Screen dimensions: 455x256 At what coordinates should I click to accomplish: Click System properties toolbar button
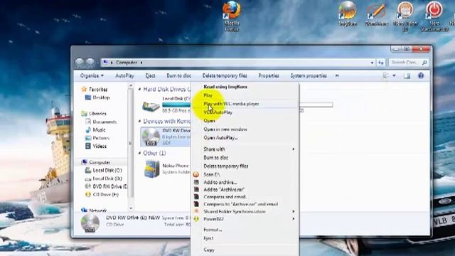309,76
